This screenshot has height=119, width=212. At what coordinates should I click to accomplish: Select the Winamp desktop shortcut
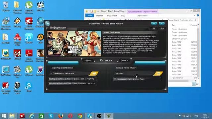click(x=17, y=22)
